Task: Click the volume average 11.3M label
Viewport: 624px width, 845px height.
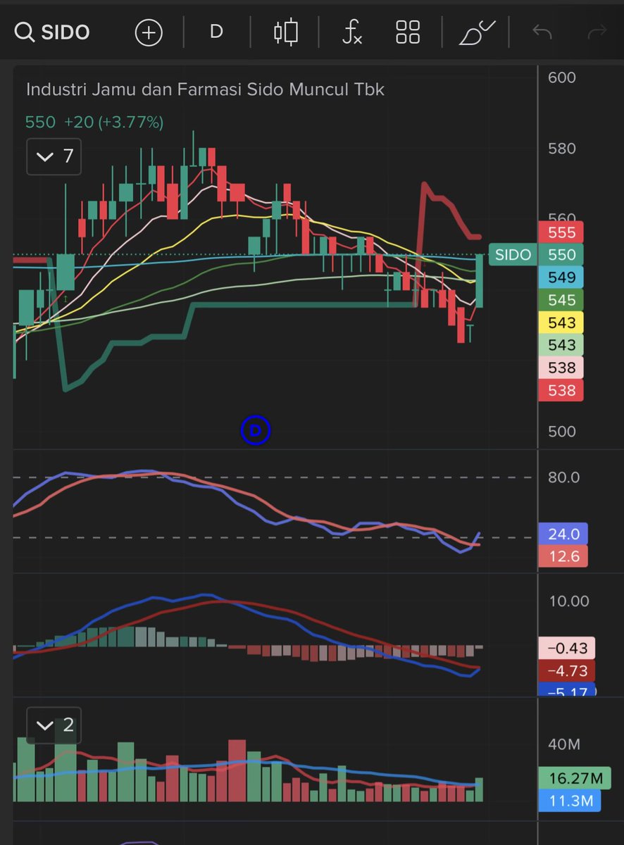Action: [569, 801]
